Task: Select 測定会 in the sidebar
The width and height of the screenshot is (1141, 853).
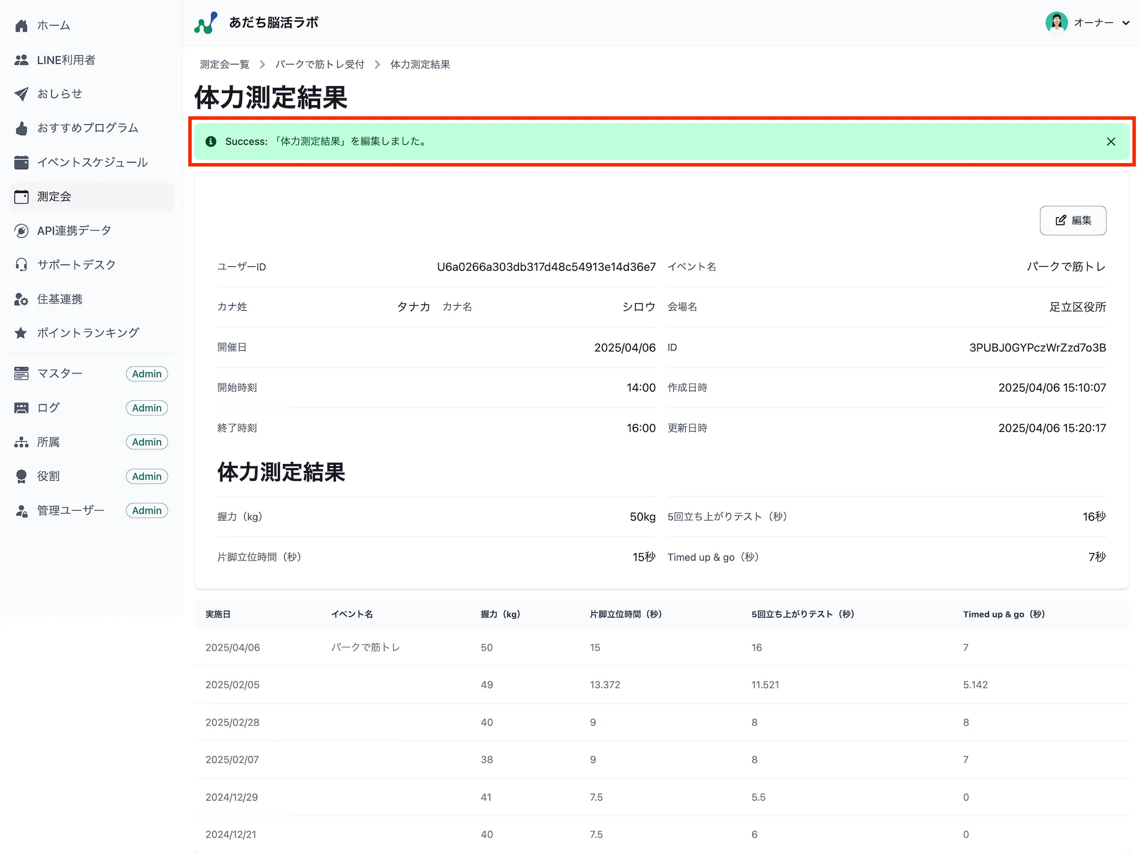Action: tap(54, 196)
